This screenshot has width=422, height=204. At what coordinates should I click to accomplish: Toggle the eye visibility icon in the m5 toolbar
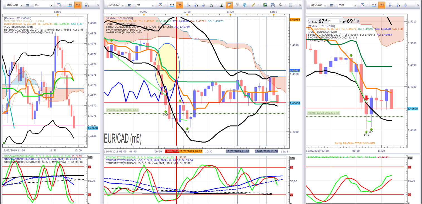237,5
